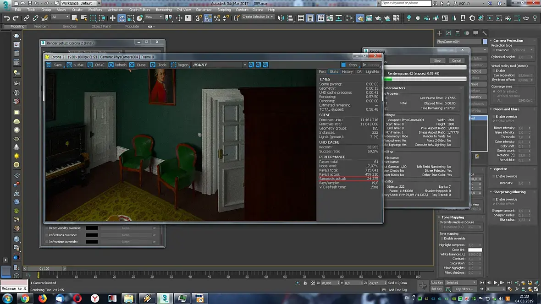Select the Rotate tool in main toolbar

[122, 18]
